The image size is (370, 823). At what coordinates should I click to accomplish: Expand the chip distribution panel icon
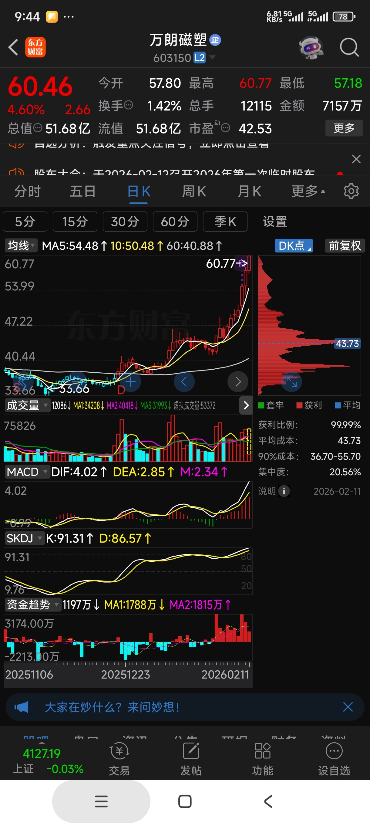pos(291,382)
